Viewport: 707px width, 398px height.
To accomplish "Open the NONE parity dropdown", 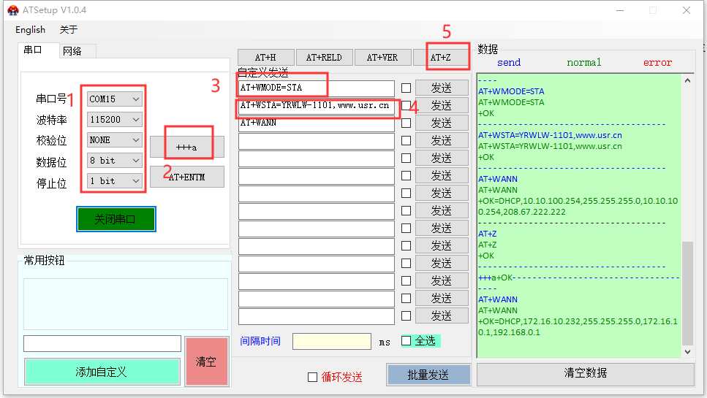I will [x=114, y=139].
